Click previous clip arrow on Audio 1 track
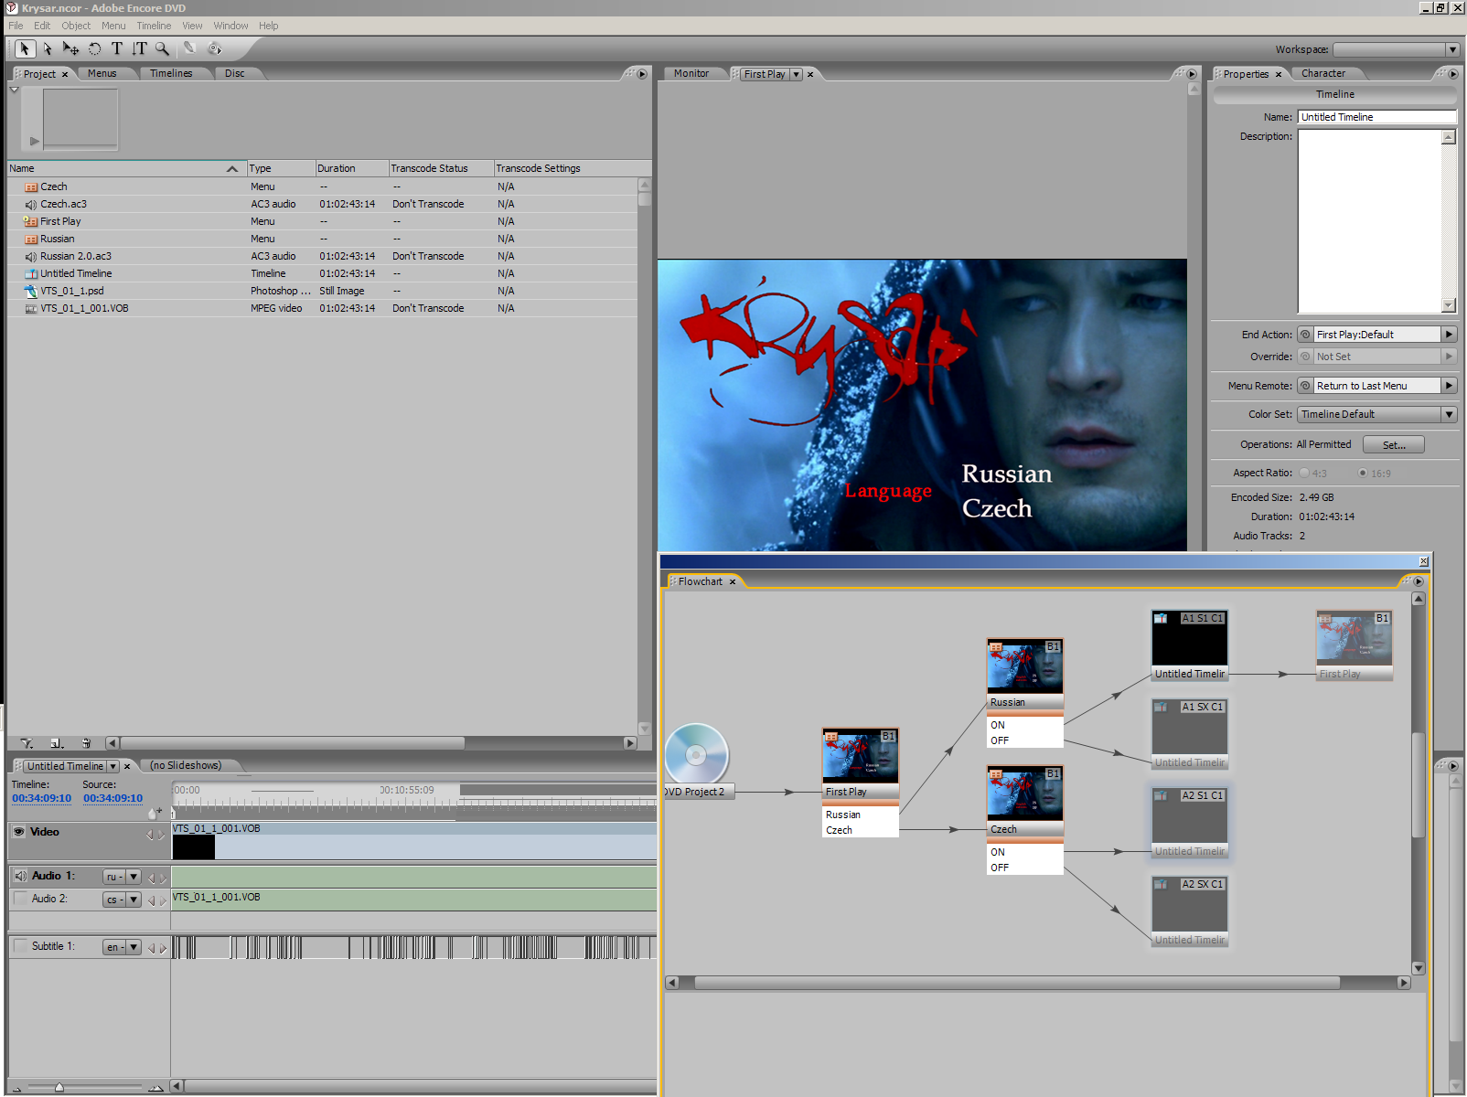1467x1097 pixels. [151, 878]
